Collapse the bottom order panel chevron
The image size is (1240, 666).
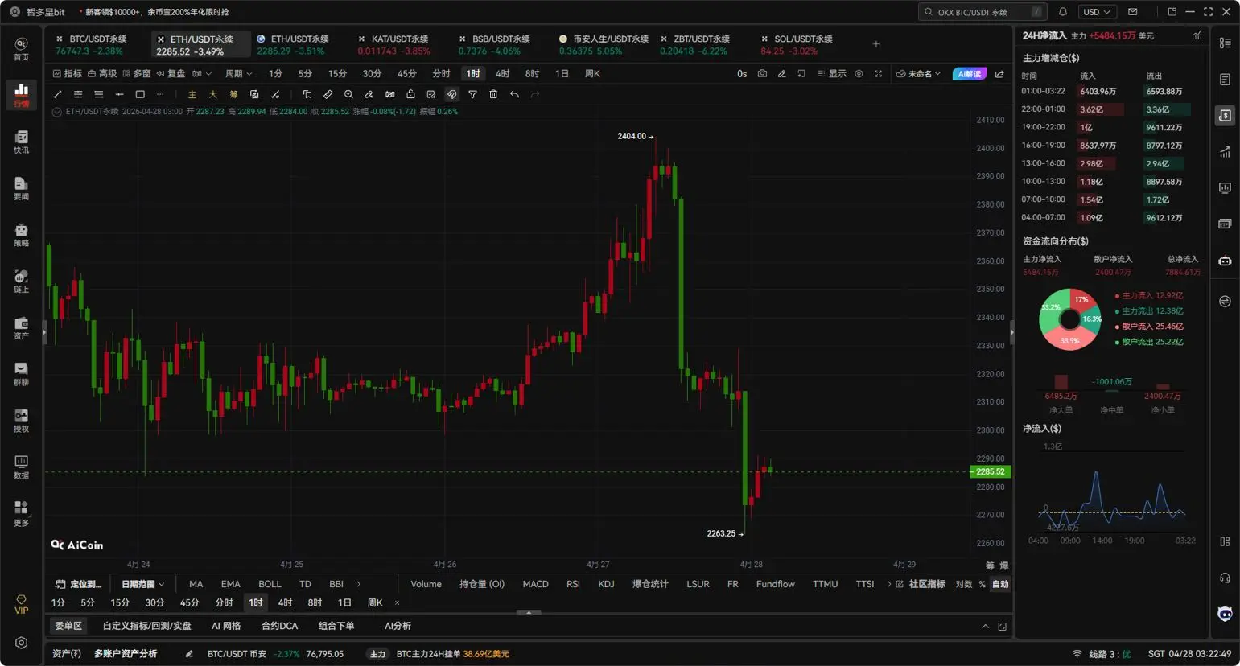tap(985, 626)
